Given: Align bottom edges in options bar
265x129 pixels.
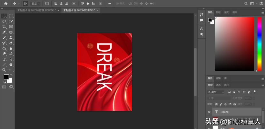Looking at the screenshot, I should point(93,4).
